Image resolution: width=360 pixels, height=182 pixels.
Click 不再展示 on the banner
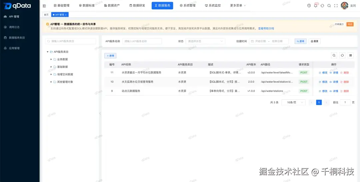coord(339,24)
